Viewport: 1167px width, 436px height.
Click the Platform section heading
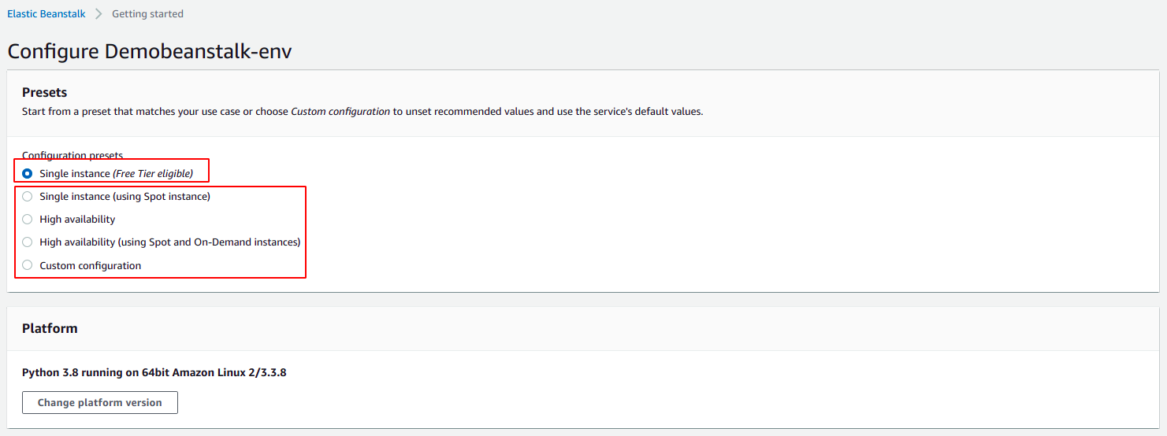point(50,328)
